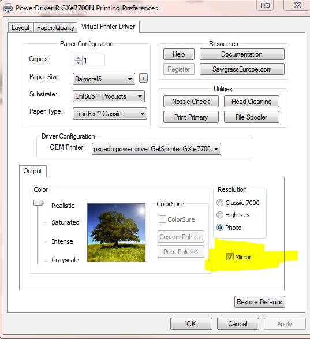The image size is (310, 339).
Task: Click the color intensity slider handle
Action: pyautogui.click(x=39, y=203)
